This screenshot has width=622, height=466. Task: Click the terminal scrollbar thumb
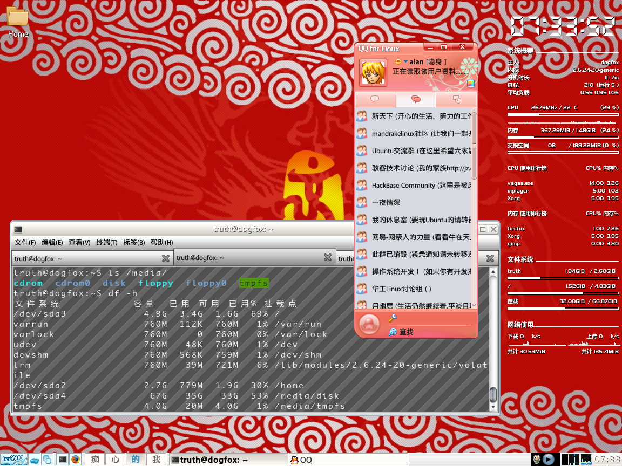[x=492, y=394]
